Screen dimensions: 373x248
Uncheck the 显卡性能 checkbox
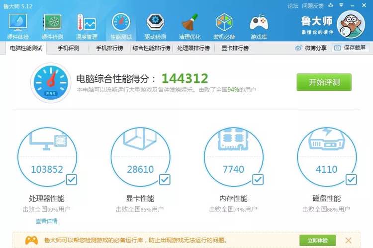(165, 180)
